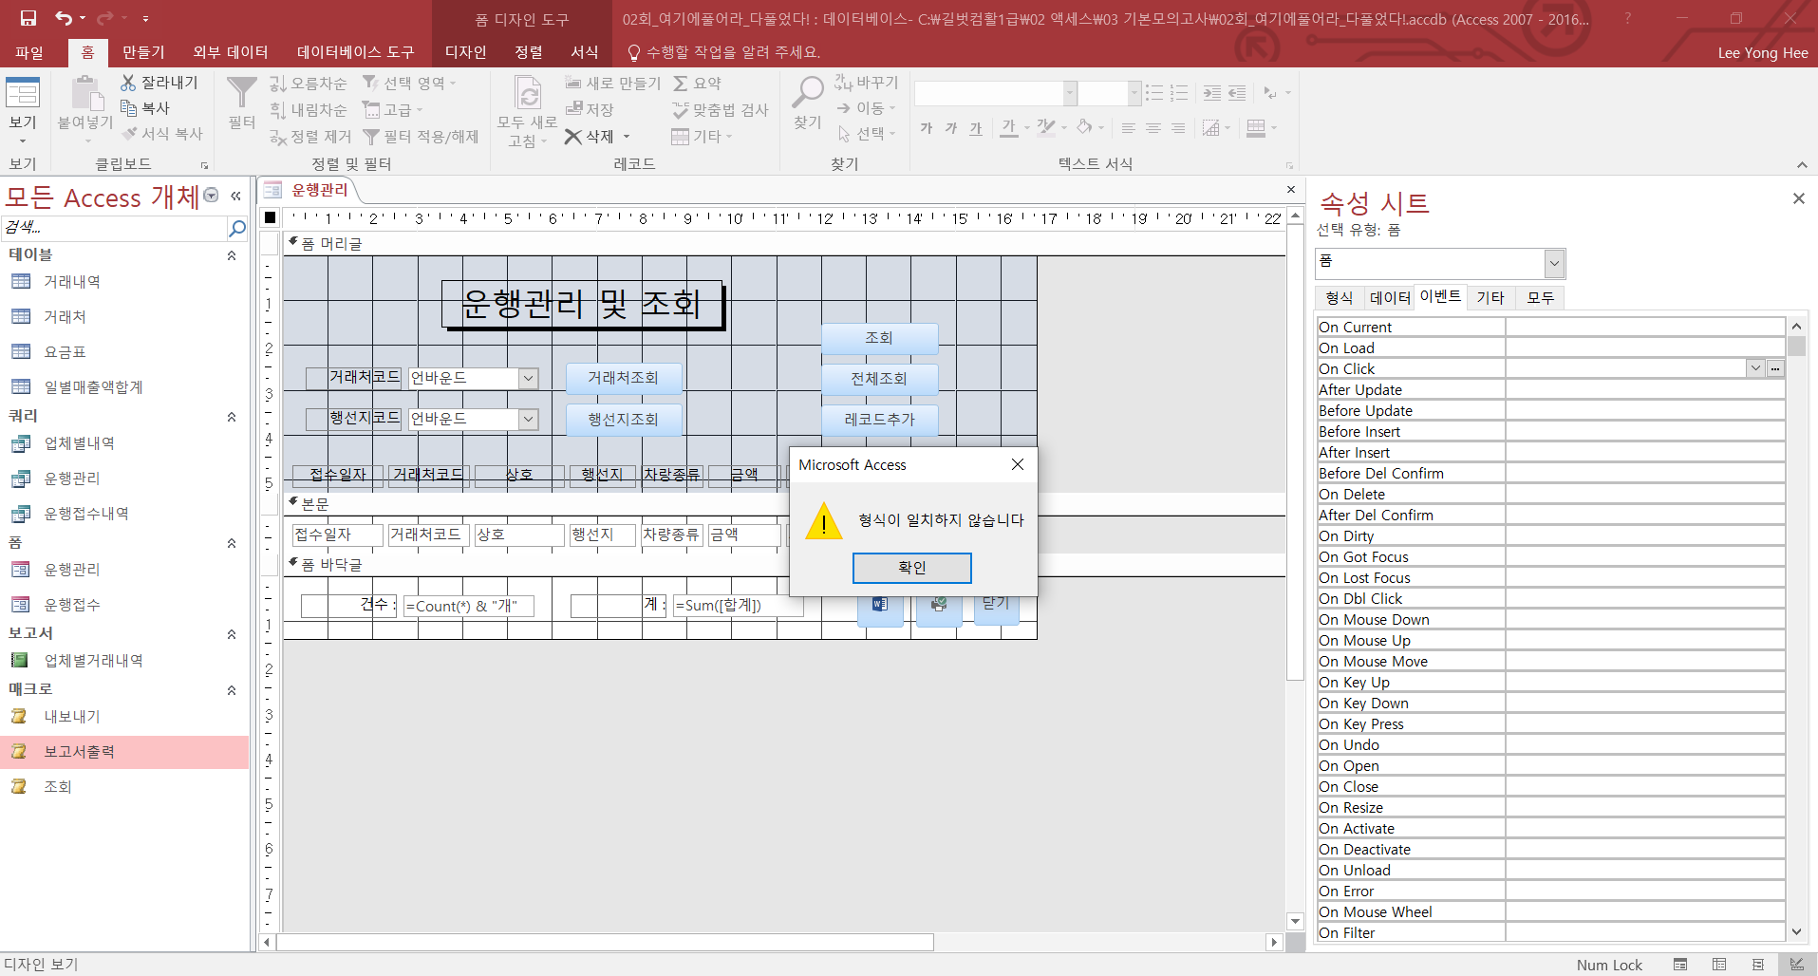
Task: Collapse the 테이블 group in navigation pane
Action: 232,255
